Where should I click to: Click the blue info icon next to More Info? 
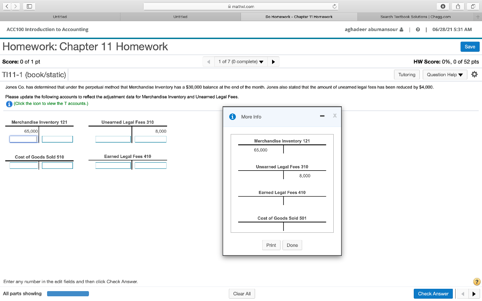click(x=232, y=117)
